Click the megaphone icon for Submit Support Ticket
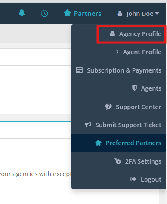This screenshot has height=204, width=167. tap(88, 125)
